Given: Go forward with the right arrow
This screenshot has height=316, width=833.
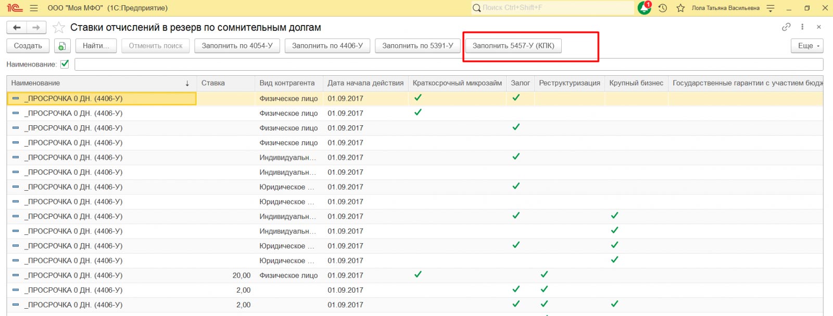Looking at the screenshot, I should pos(36,28).
